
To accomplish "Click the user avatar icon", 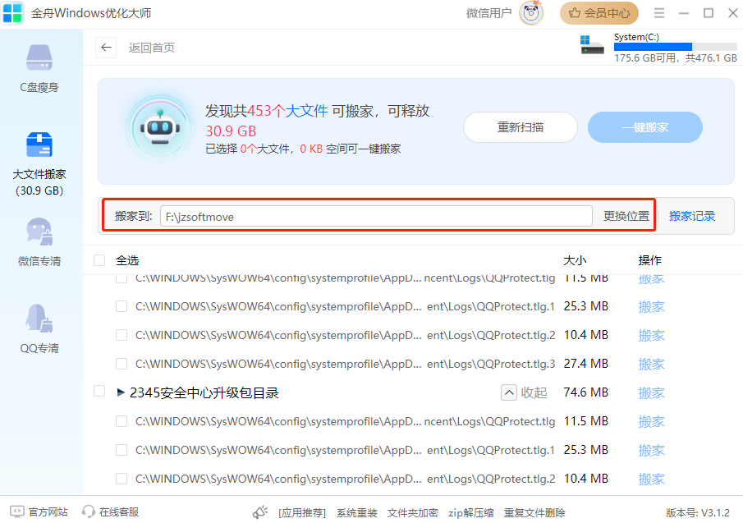I will pyautogui.click(x=530, y=13).
